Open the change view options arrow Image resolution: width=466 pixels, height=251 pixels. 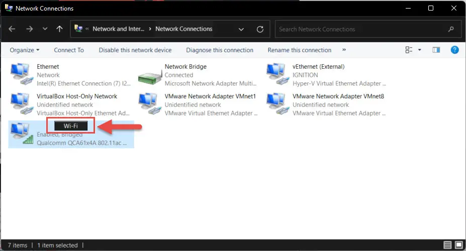(419, 50)
